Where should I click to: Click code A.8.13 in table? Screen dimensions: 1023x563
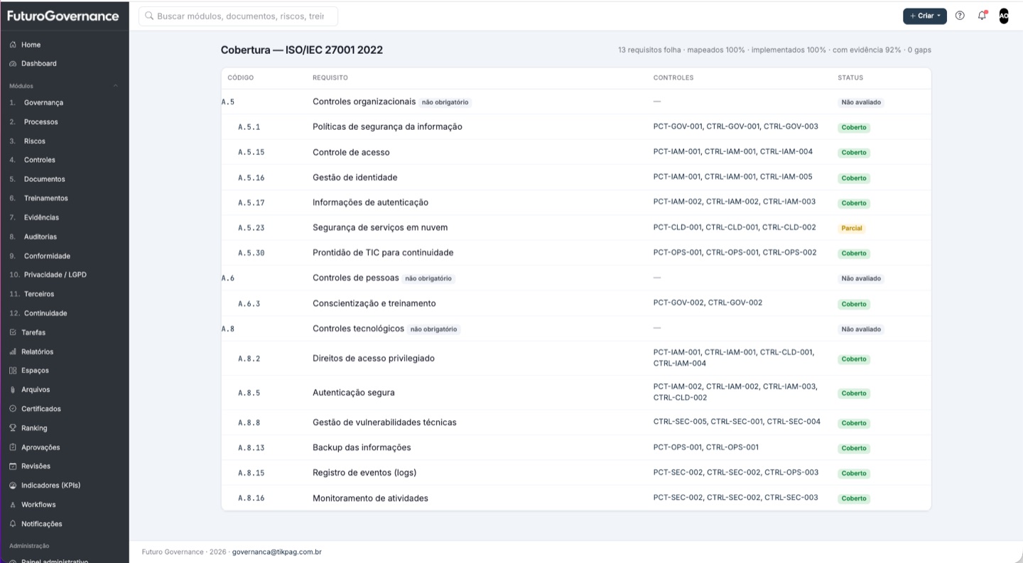click(x=251, y=448)
